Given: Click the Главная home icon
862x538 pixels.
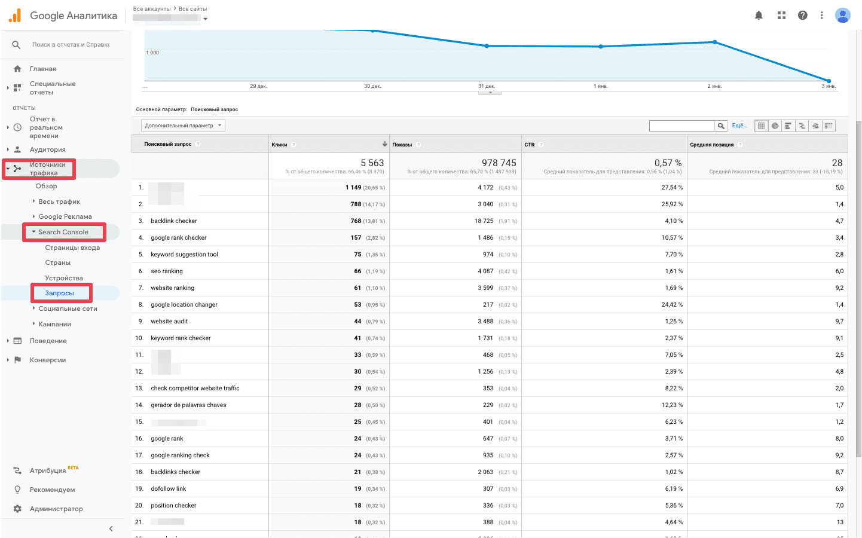Looking at the screenshot, I should (17, 69).
